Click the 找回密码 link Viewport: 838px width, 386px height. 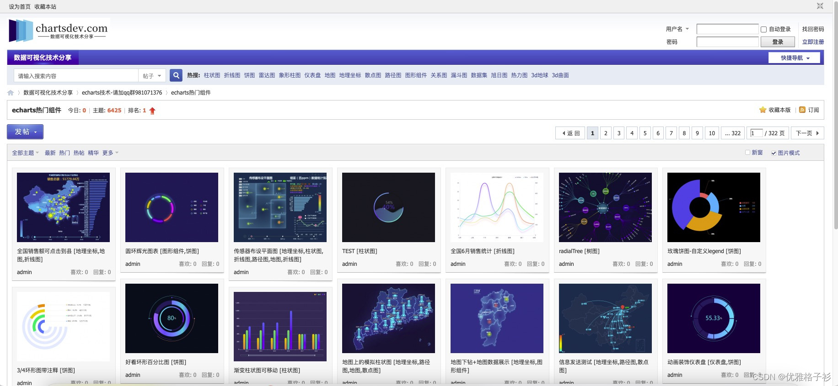point(813,29)
